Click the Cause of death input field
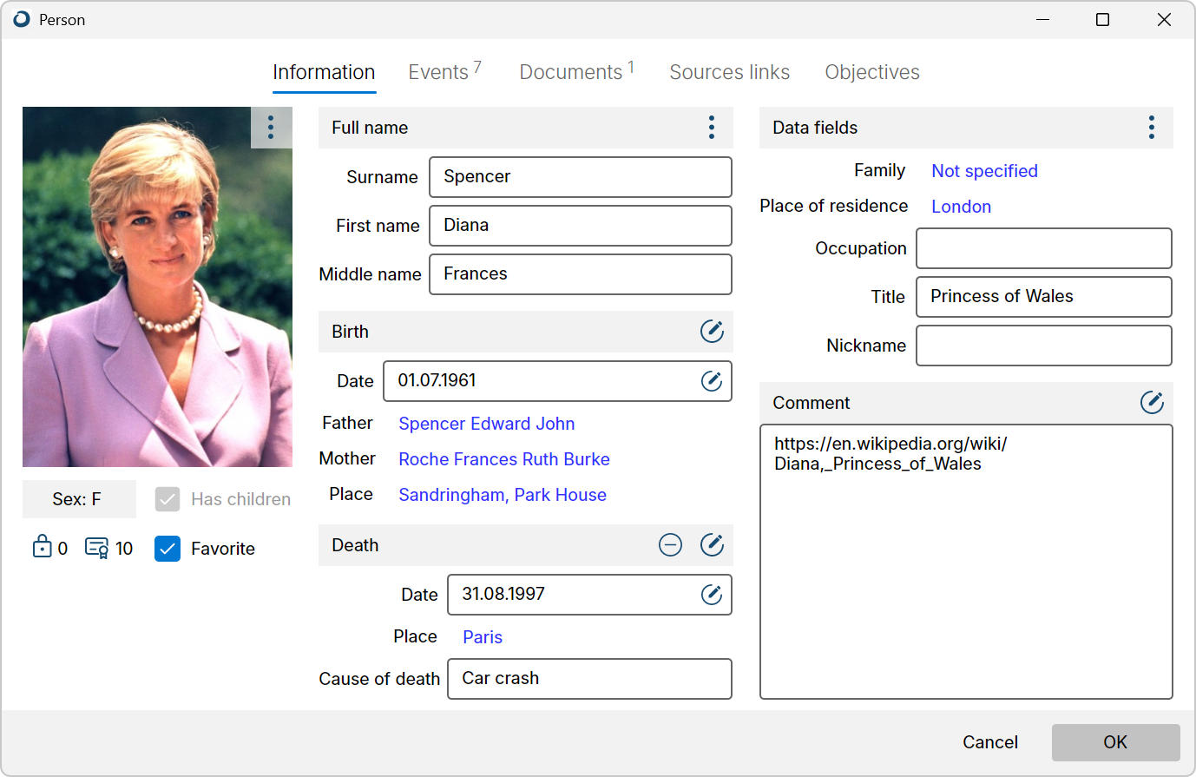The width and height of the screenshot is (1196, 777). [589, 679]
